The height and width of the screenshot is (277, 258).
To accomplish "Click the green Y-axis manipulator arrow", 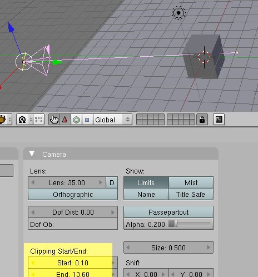I will coord(57,62).
